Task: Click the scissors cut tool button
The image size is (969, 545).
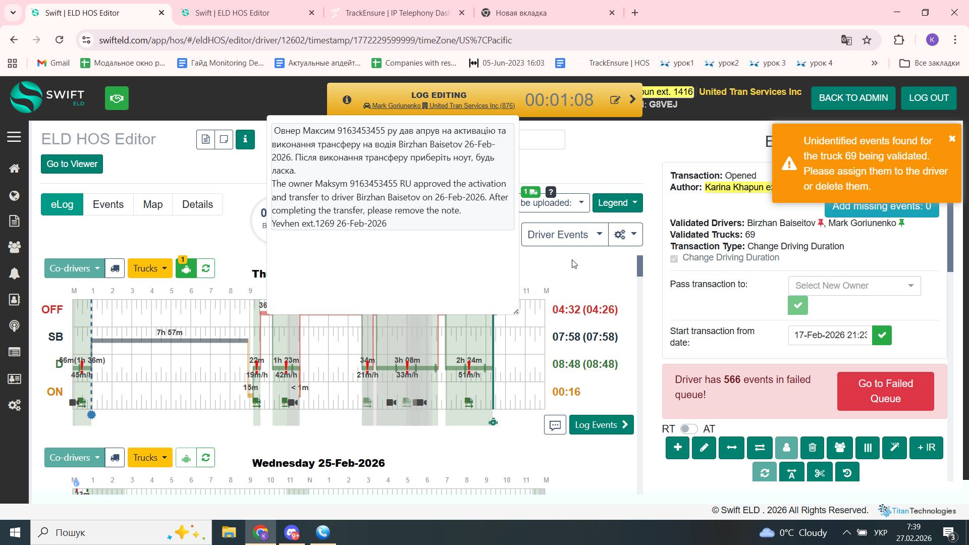Action: point(819,473)
